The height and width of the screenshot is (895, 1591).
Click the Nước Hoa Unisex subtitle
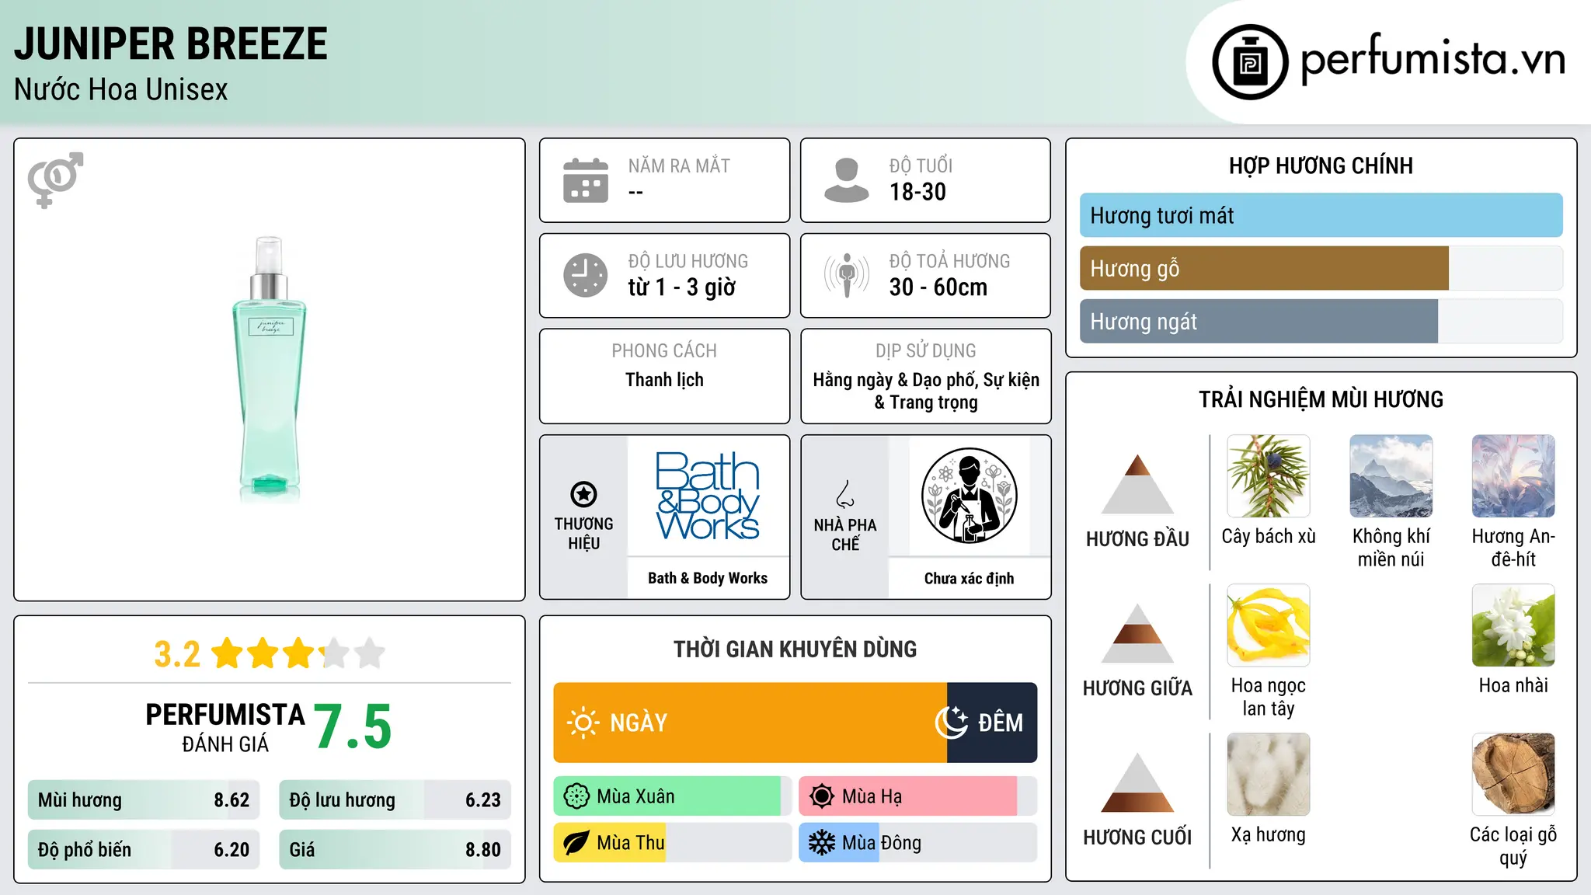click(121, 89)
